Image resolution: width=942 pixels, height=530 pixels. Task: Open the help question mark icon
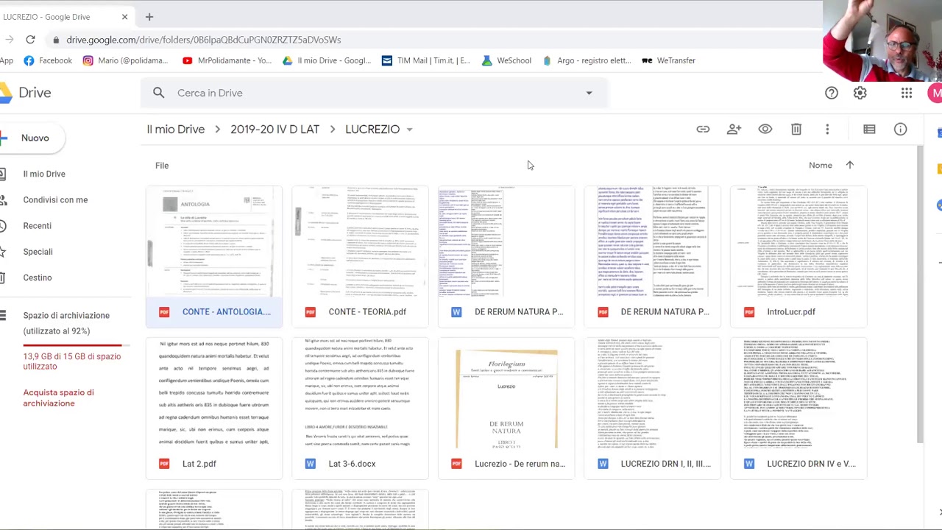[x=832, y=93]
